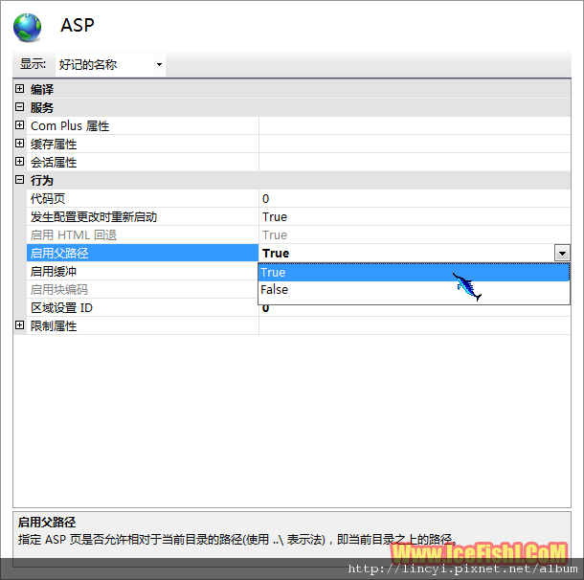Click the 服务 category header
The width and height of the screenshot is (584, 580).
[x=42, y=107]
